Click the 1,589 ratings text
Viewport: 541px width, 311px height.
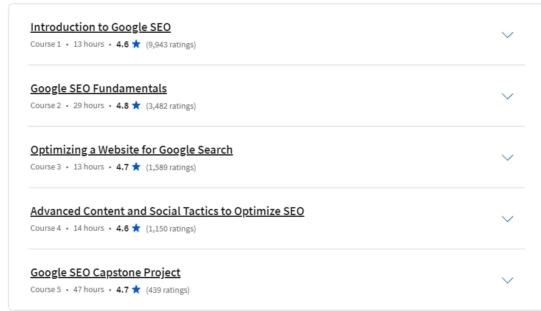pyautogui.click(x=171, y=167)
